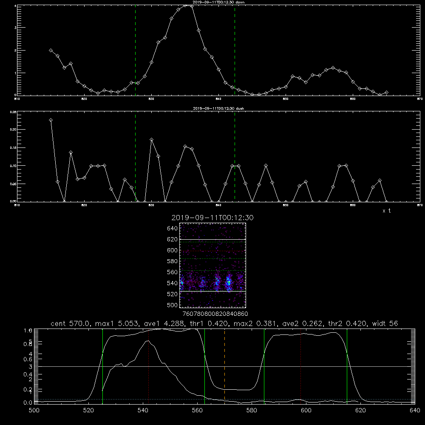Click the right green dashed line in dawn plot
Screen dimensions: 425x425
(235, 50)
